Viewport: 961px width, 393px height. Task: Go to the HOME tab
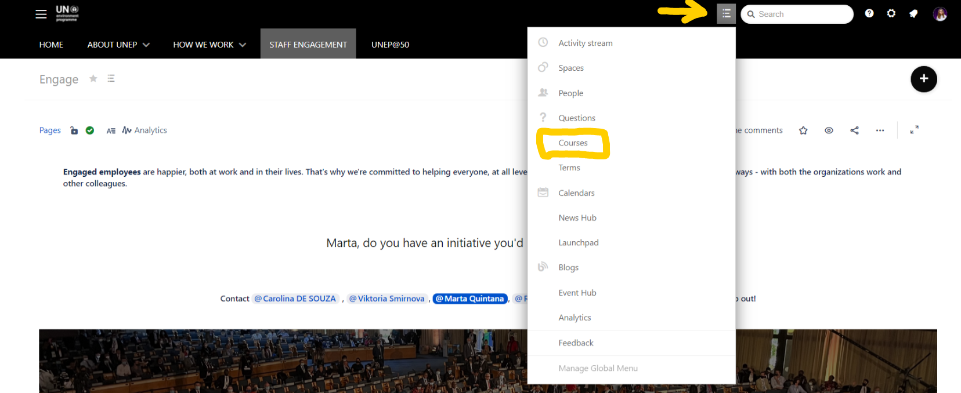tap(51, 45)
